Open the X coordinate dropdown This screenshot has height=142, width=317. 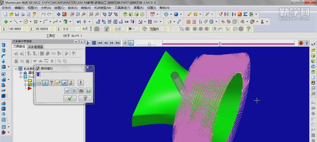24,29
